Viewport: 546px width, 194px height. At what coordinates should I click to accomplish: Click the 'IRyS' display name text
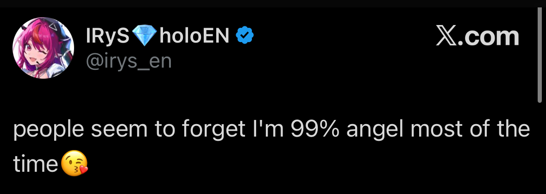coord(108,37)
